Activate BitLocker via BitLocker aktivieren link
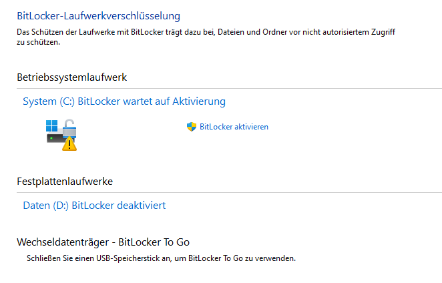 (234, 127)
